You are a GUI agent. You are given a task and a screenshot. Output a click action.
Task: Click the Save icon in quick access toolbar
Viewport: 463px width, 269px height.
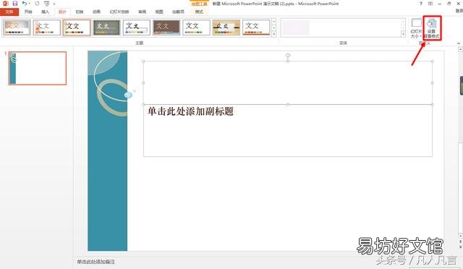pos(14,4)
